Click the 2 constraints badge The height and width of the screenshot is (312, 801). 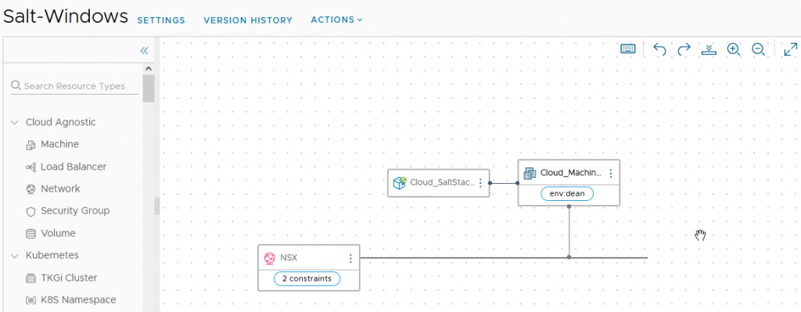307,279
